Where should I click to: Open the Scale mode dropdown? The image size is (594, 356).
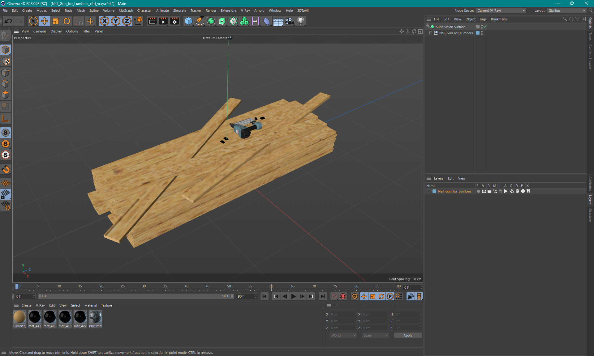click(x=375, y=335)
